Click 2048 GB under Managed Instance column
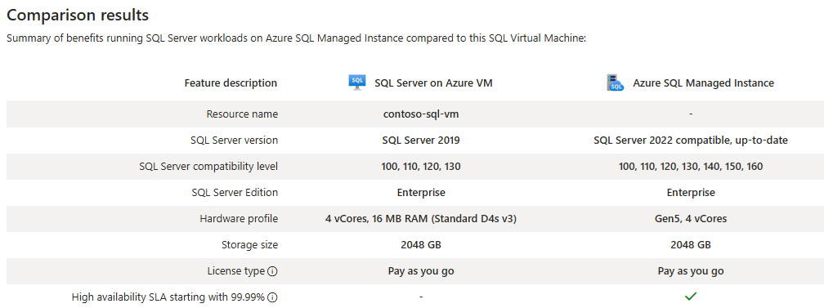833x308 pixels. tap(691, 245)
